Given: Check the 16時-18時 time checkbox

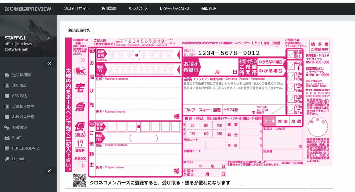Looking at the screenshot, I should tap(291, 87).
